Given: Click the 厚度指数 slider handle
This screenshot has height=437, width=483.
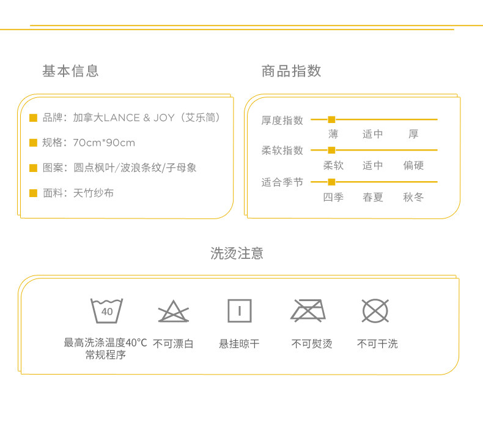Looking at the screenshot, I should 331,119.
